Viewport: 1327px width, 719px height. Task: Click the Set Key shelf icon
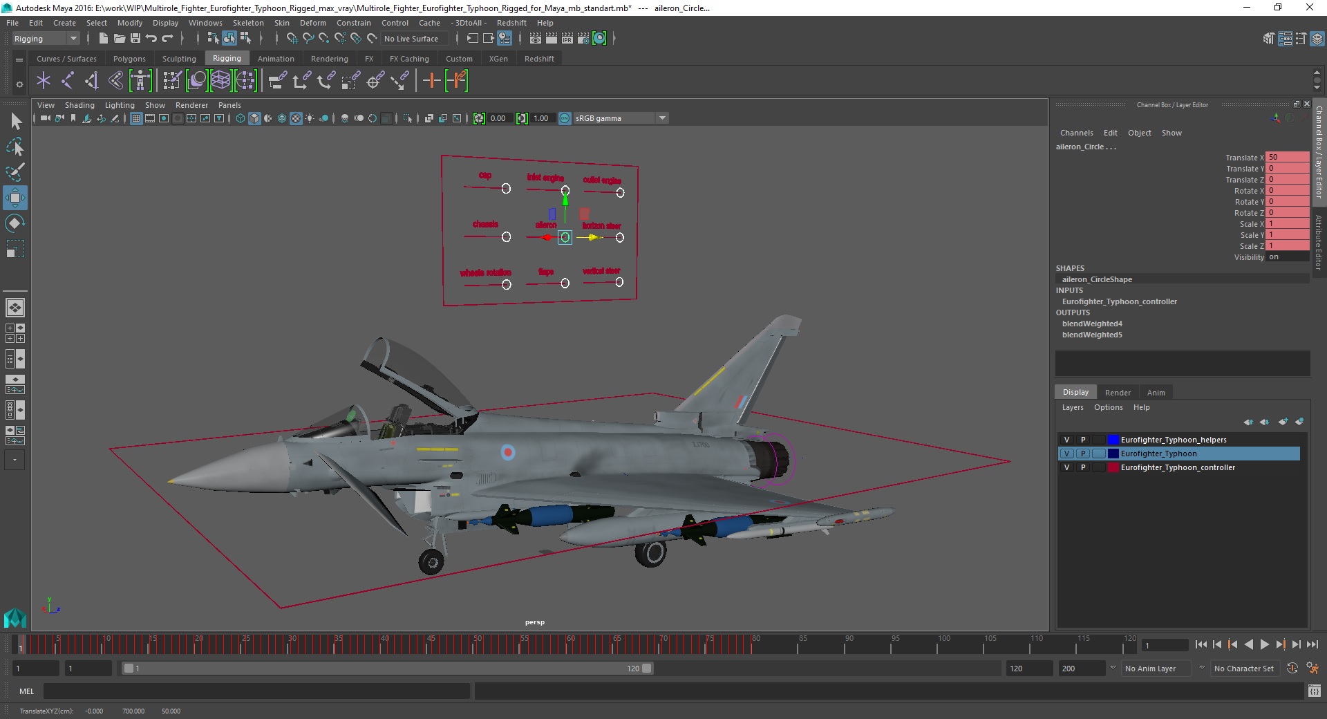point(431,81)
